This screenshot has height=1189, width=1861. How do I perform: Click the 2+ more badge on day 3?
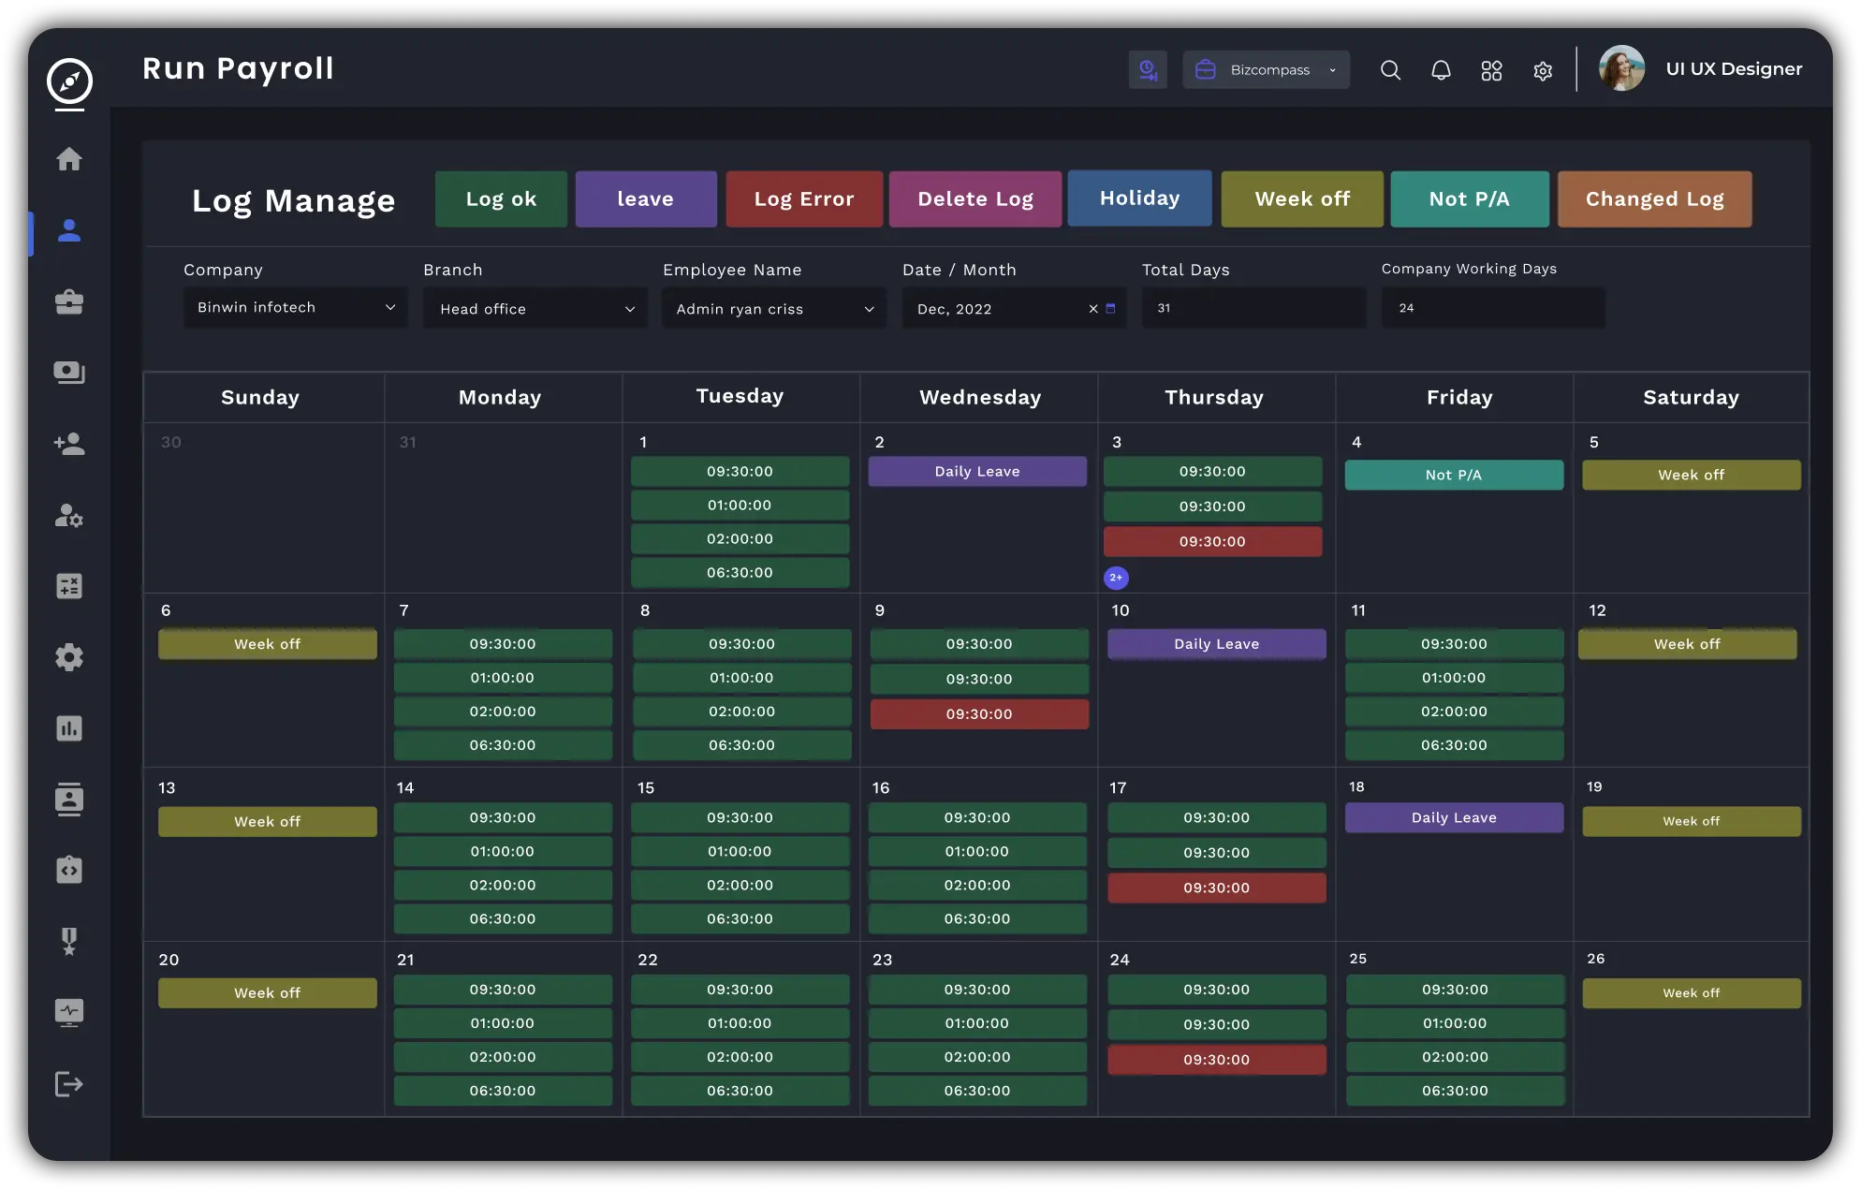pyautogui.click(x=1116, y=578)
